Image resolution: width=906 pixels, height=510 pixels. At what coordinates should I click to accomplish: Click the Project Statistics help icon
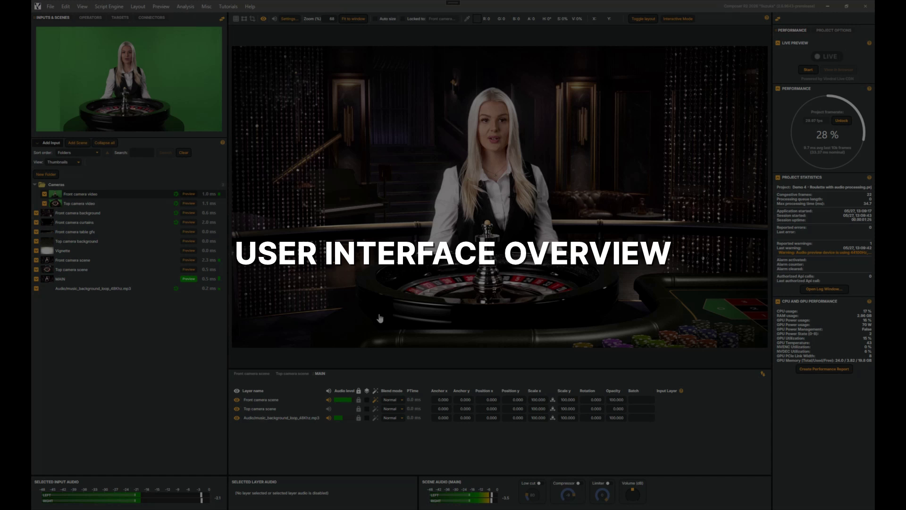coord(869,177)
